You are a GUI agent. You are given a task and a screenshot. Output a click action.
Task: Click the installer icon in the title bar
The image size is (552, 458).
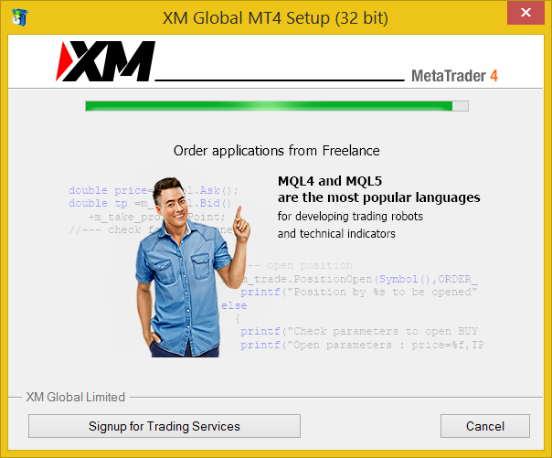[x=20, y=16]
